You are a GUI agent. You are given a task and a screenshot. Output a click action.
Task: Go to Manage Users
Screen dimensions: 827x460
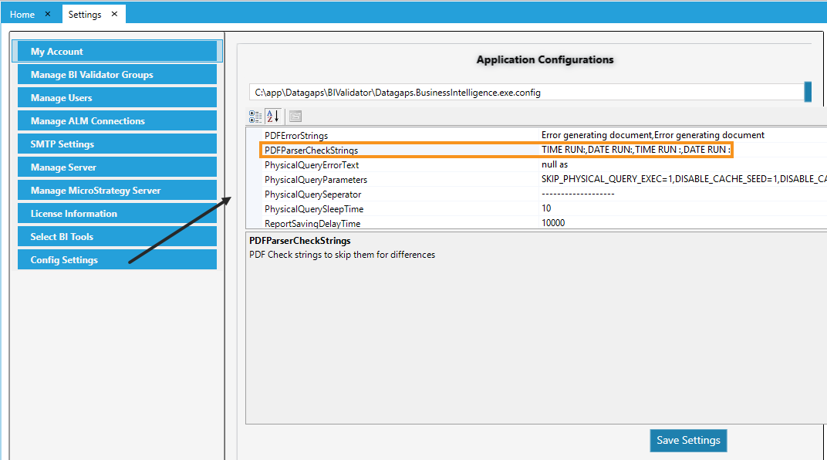(x=117, y=97)
